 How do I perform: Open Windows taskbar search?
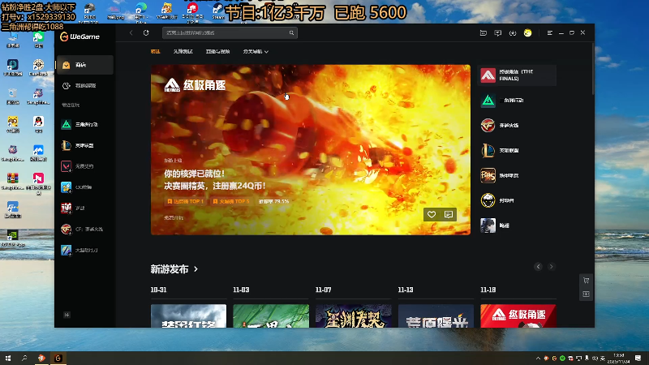point(24,358)
